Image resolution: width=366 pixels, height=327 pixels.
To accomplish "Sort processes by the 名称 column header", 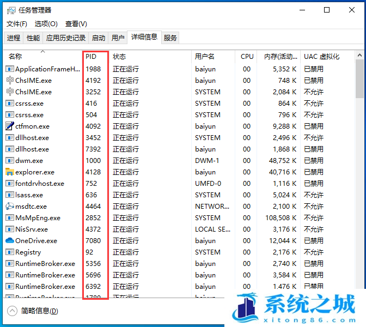I will [x=15, y=57].
